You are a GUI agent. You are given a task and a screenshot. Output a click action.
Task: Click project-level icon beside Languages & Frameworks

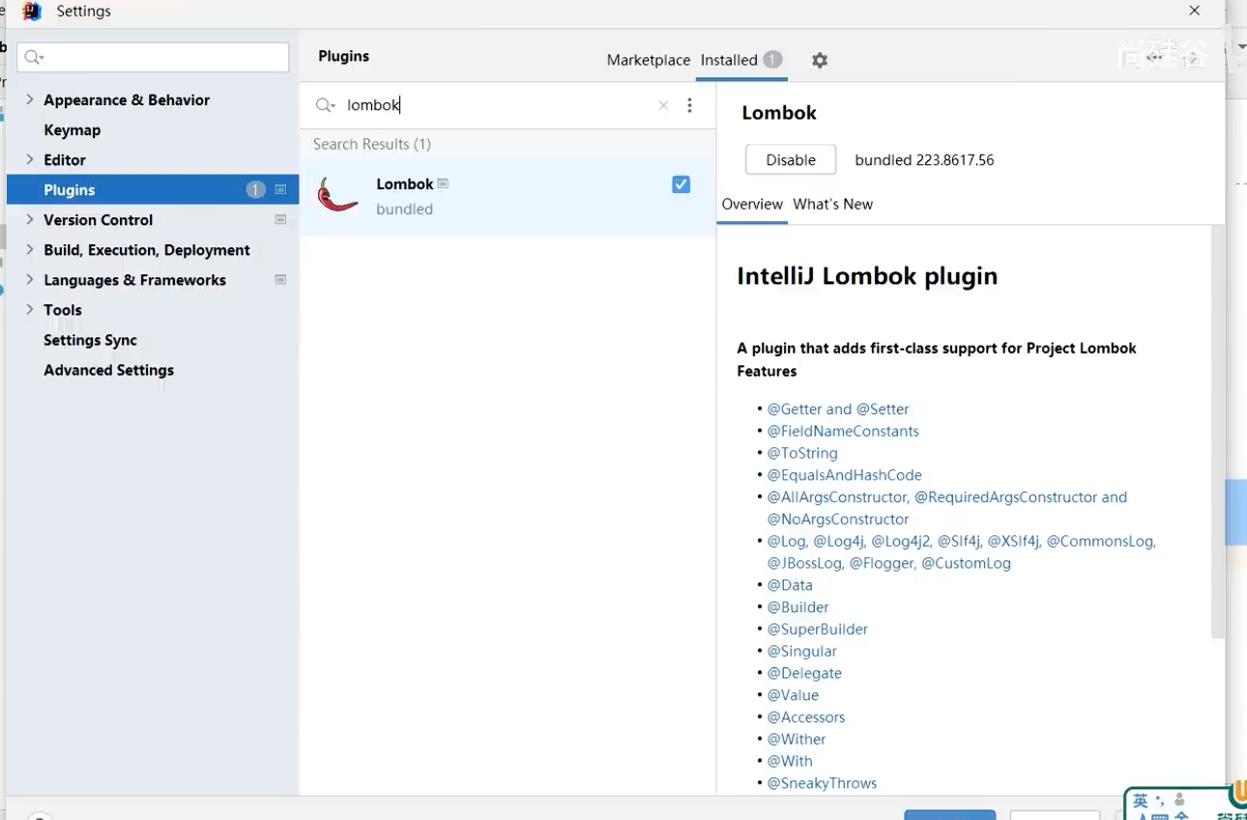tap(280, 280)
